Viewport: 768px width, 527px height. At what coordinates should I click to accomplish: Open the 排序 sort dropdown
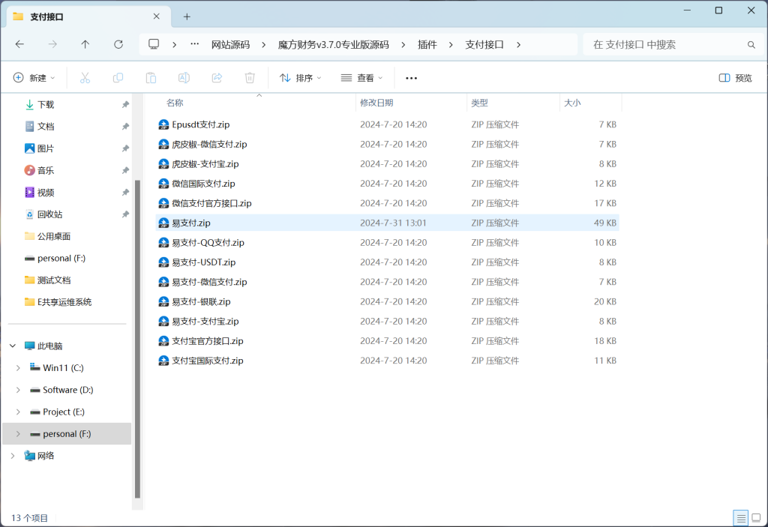click(300, 77)
